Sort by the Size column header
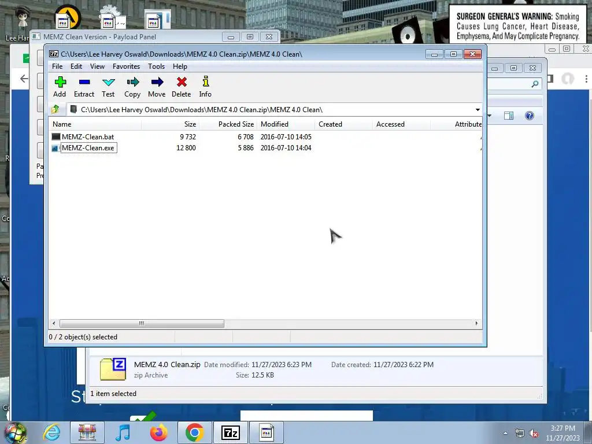 point(171,124)
